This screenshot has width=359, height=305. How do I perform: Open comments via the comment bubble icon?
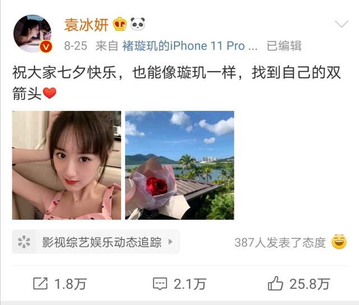click(160, 284)
